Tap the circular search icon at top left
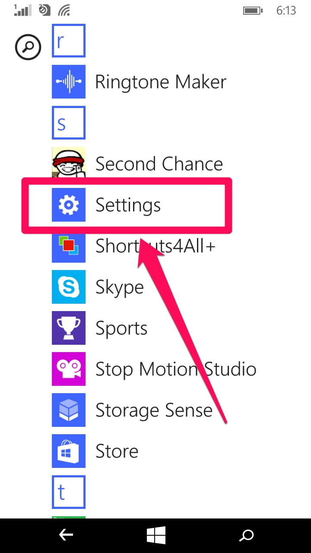Screen dimensions: 311x553 point(28,47)
